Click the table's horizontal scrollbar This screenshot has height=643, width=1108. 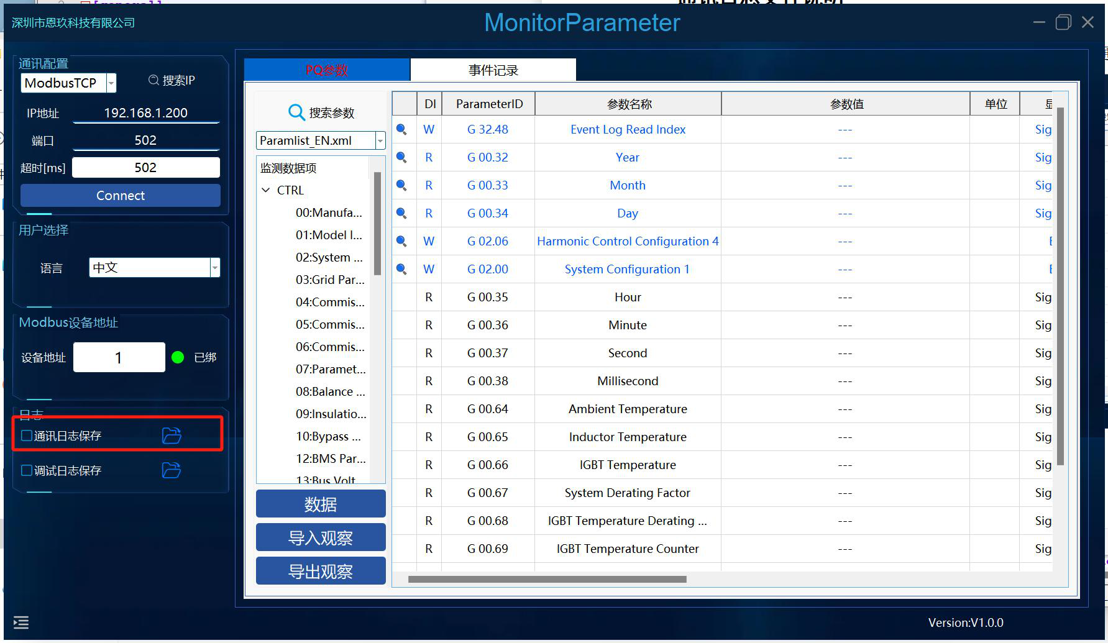[x=547, y=579]
